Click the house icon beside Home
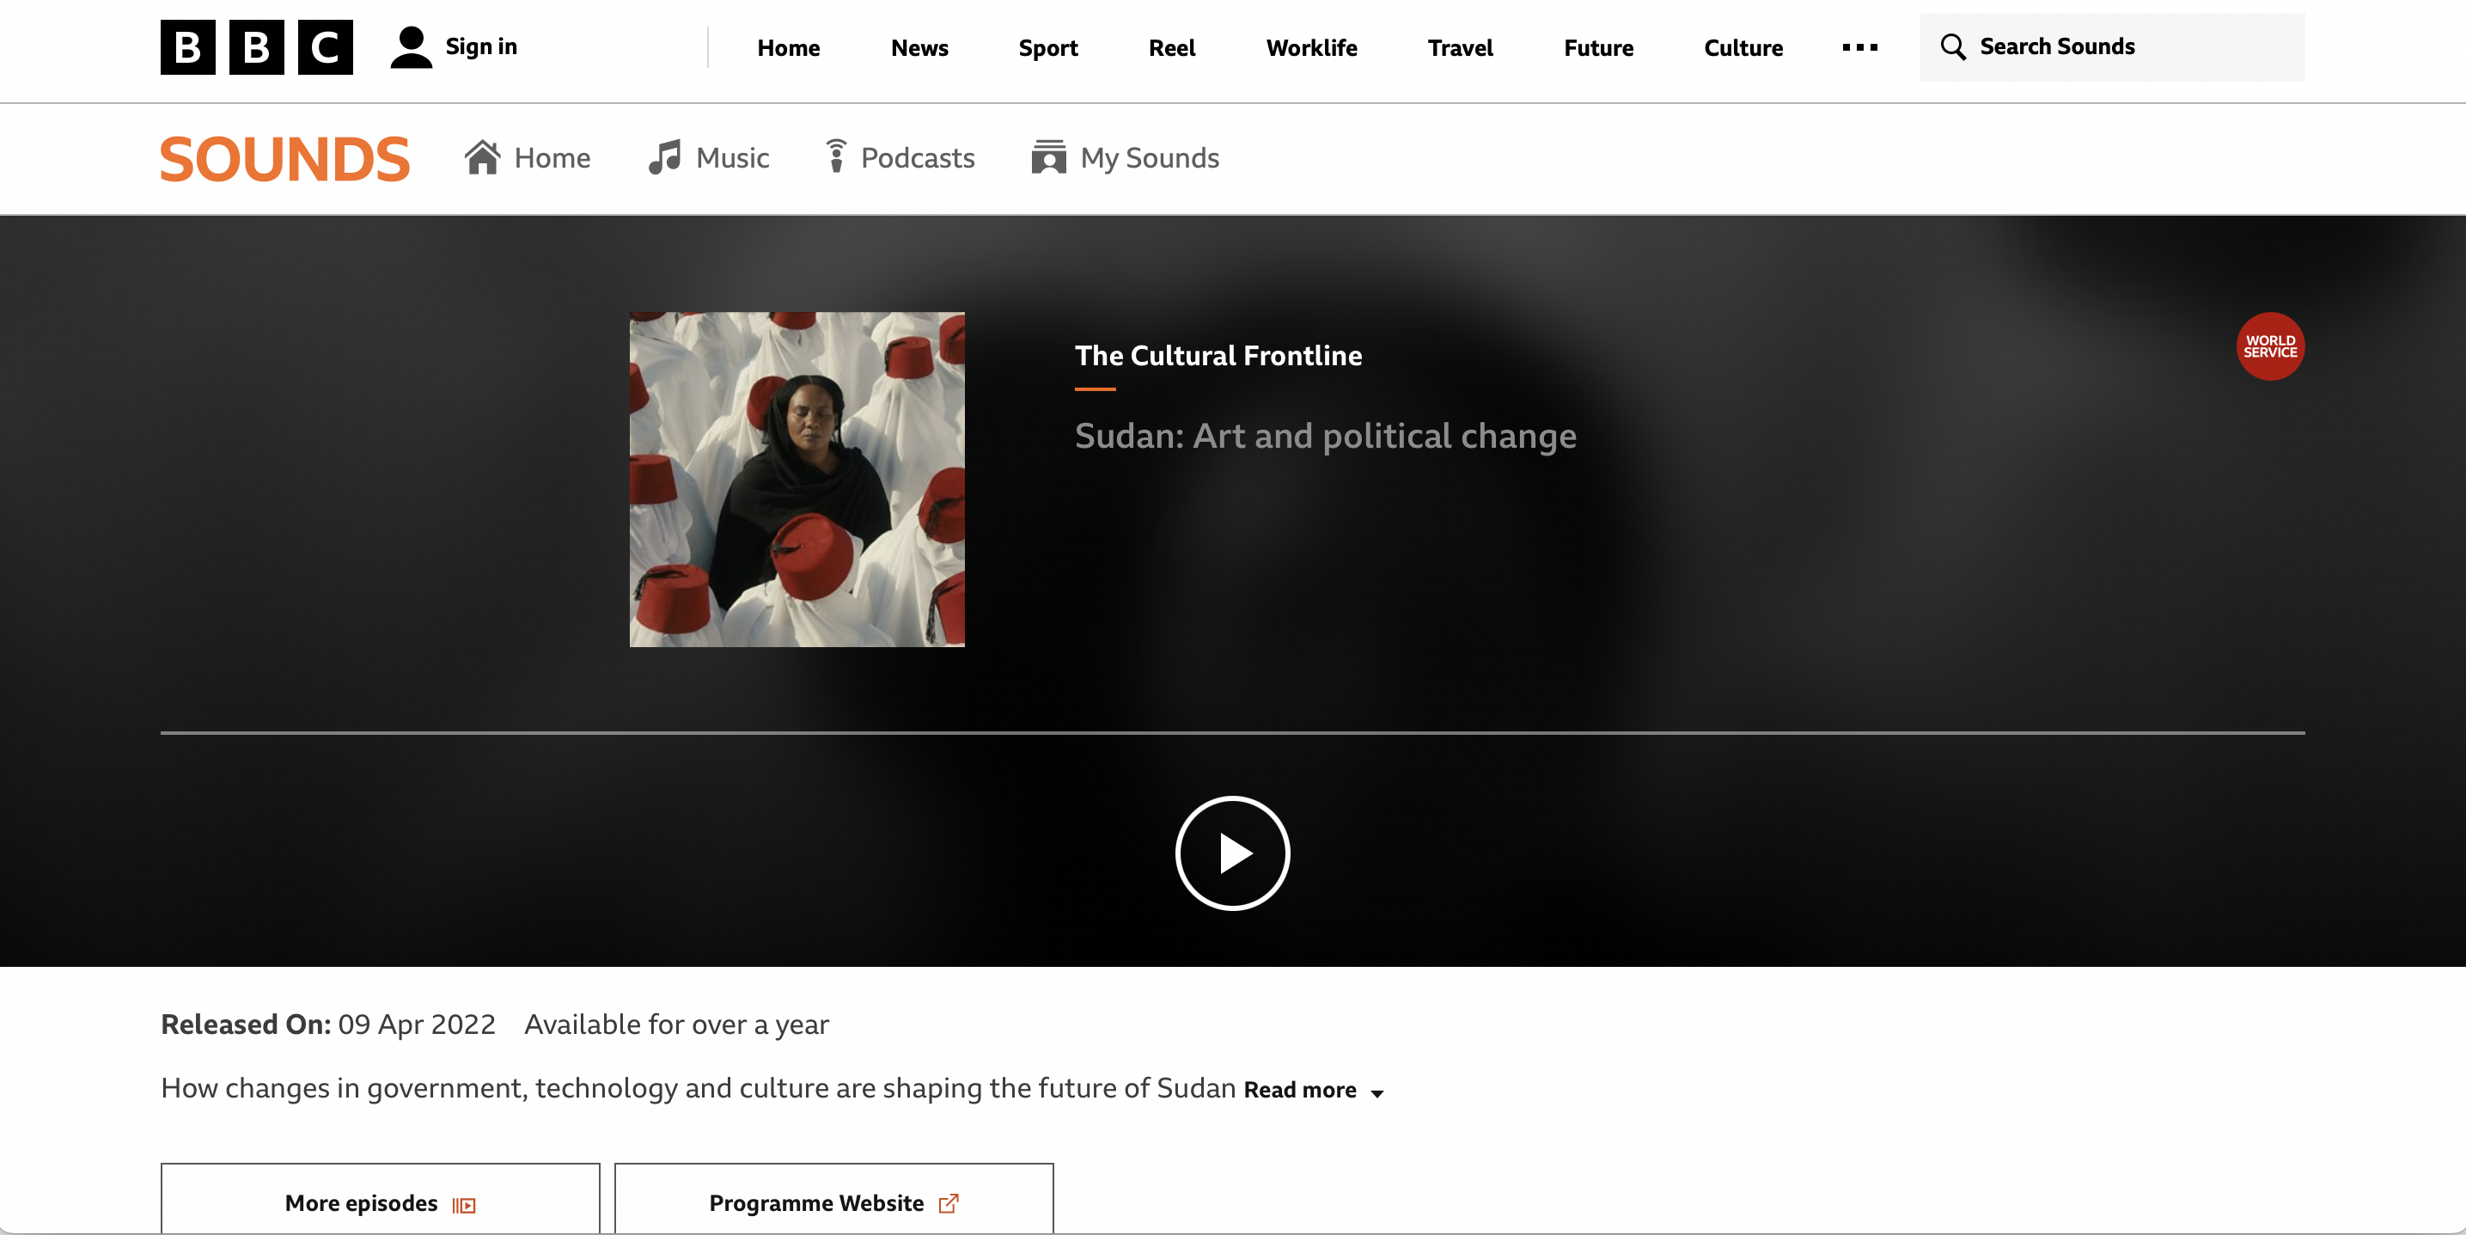Viewport: 2466px width, 1235px height. point(483,157)
